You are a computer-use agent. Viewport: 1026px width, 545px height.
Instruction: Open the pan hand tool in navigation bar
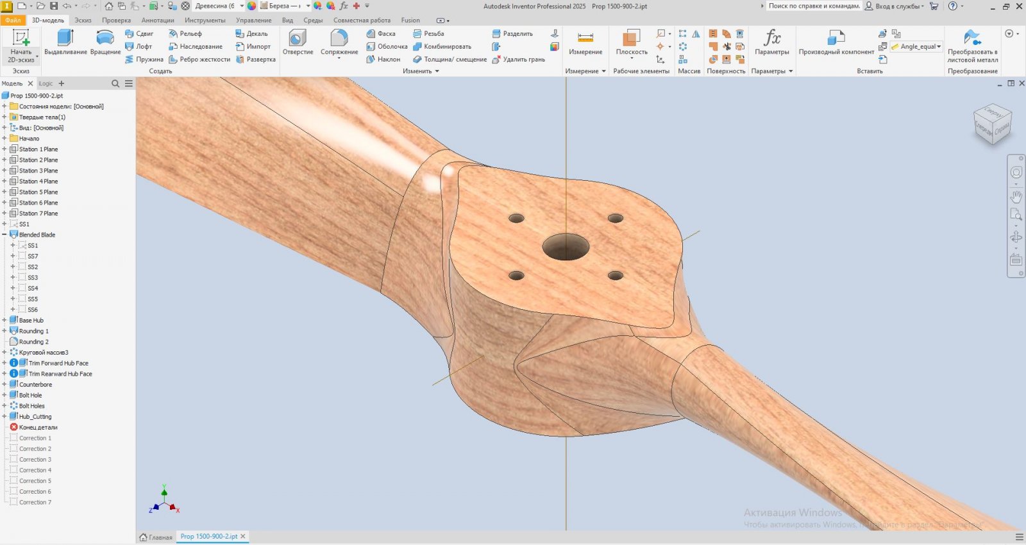1016,197
